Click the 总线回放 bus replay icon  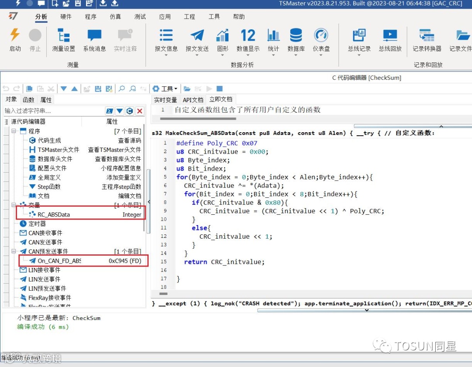click(390, 35)
